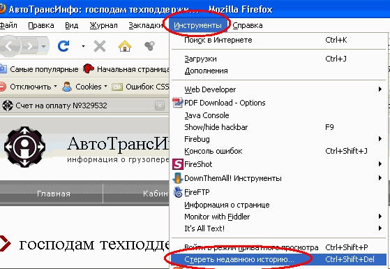Screen dimensions: 390x269
Task: Go to the home page via the house icon
Action: [x=125, y=46]
